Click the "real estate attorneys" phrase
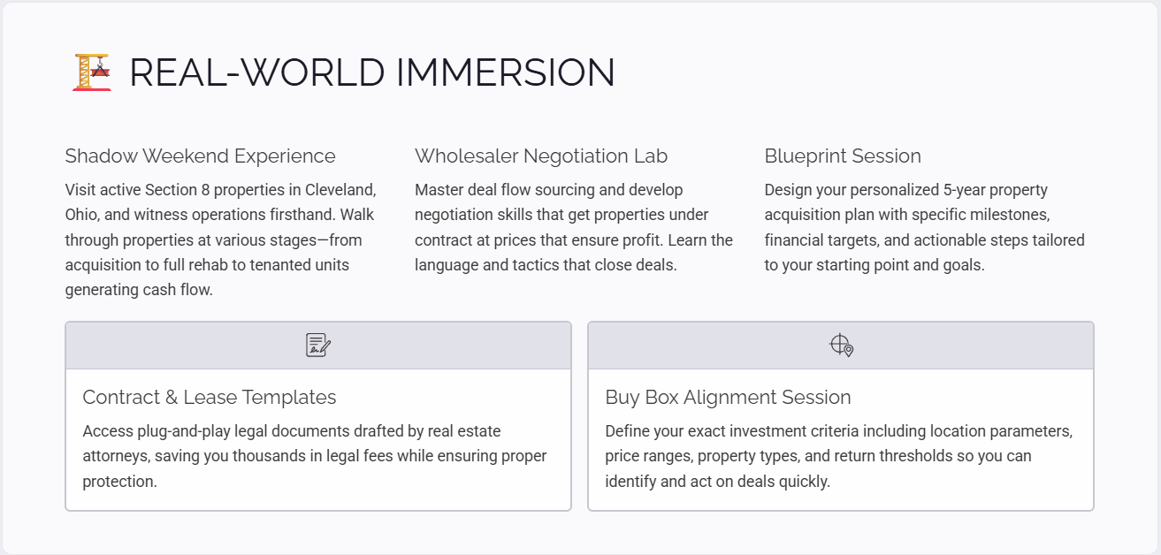This screenshot has width=1161, height=555. (x=463, y=431)
